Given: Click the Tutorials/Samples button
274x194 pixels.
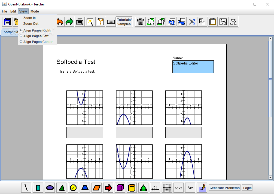Looking at the screenshot, I should click(124, 22).
